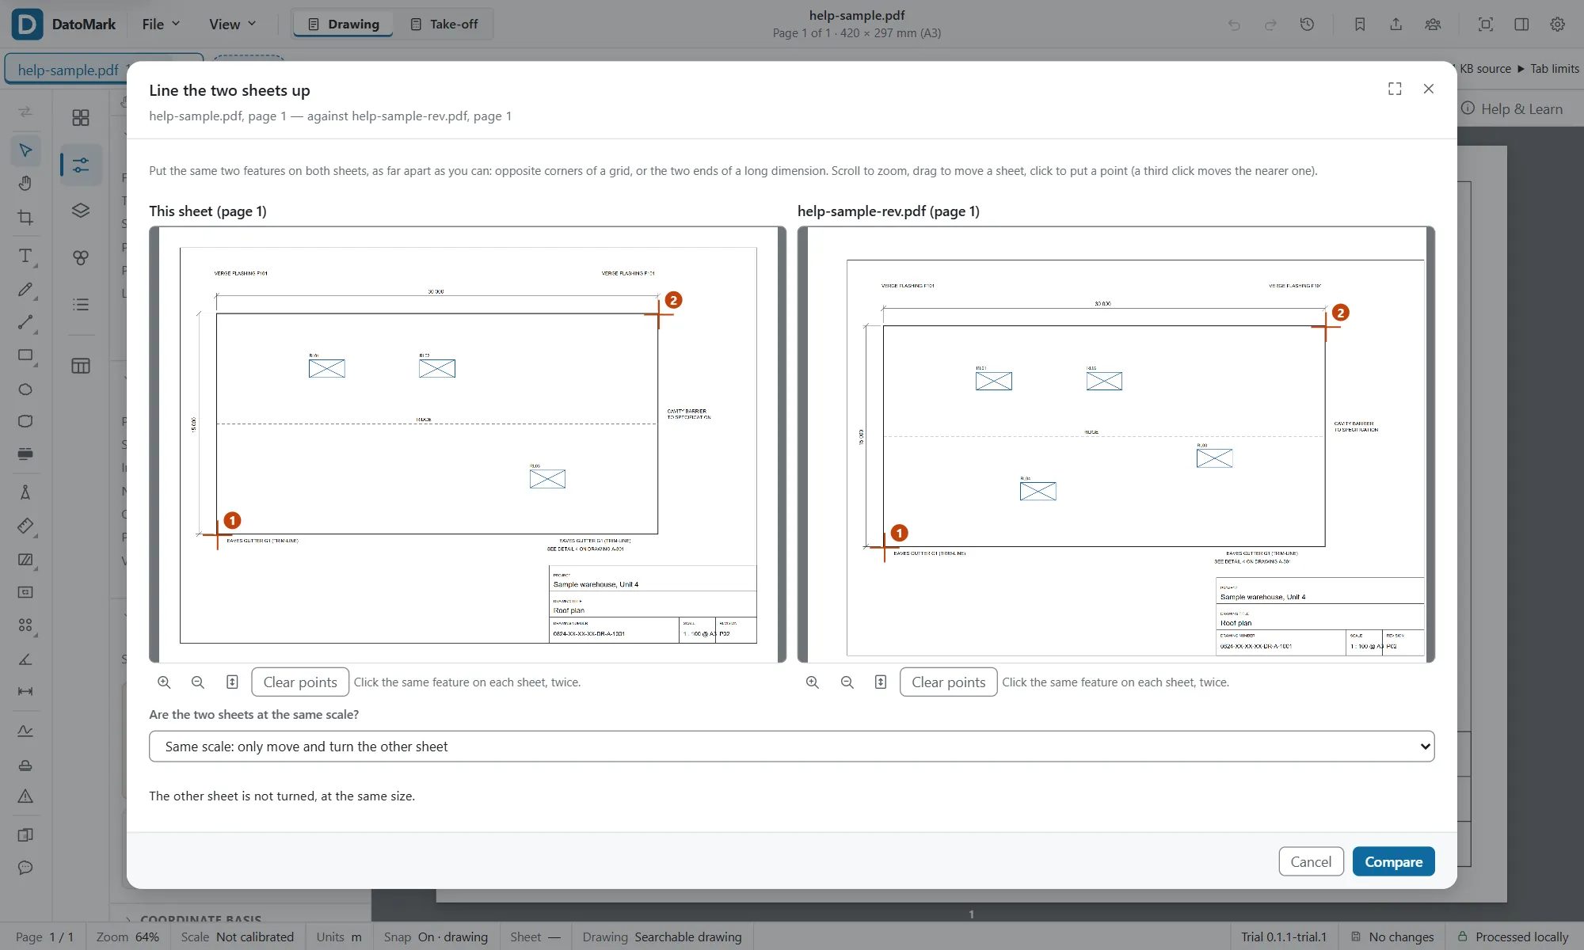Zoom out on the left sheet preview
Image resolution: width=1584 pixels, height=950 pixels.
pyautogui.click(x=198, y=682)
